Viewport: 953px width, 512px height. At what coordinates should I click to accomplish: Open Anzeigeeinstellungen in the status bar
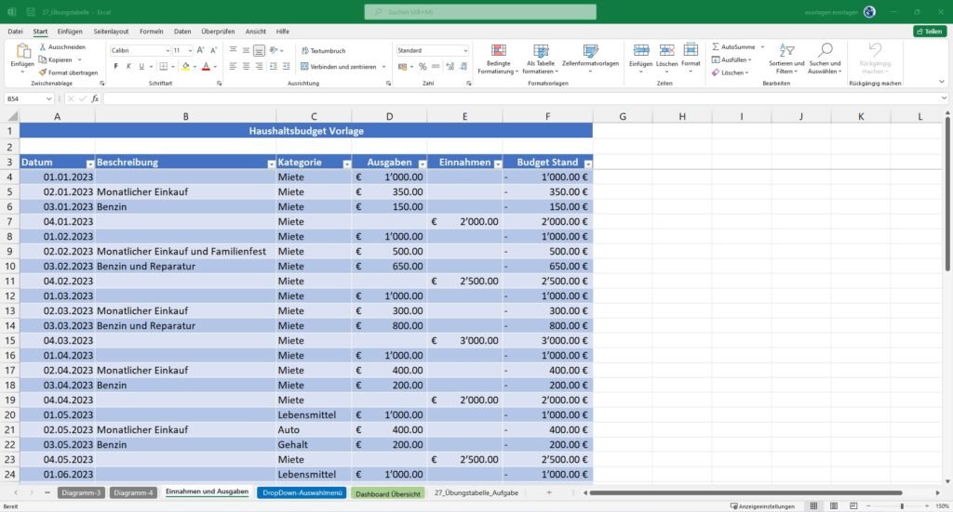[x=762, y=505]
